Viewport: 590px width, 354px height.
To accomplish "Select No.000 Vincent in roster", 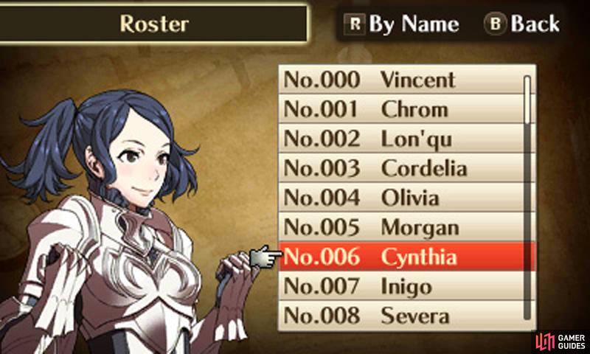I will click(401, 80).
